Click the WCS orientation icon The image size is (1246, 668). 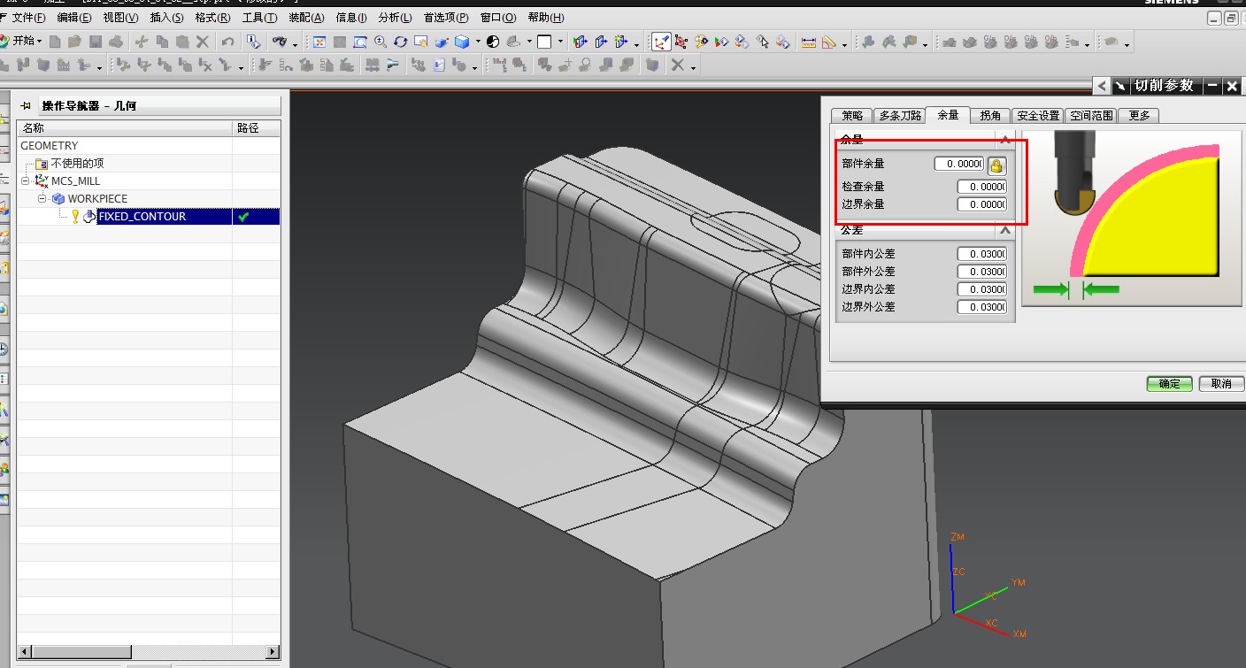pos(661,42)
